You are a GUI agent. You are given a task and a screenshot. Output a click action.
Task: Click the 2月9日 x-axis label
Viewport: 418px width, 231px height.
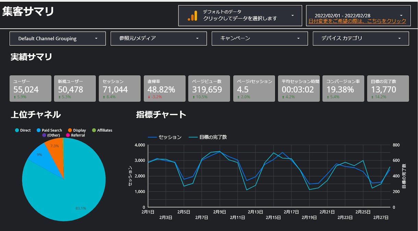point(220,212)
